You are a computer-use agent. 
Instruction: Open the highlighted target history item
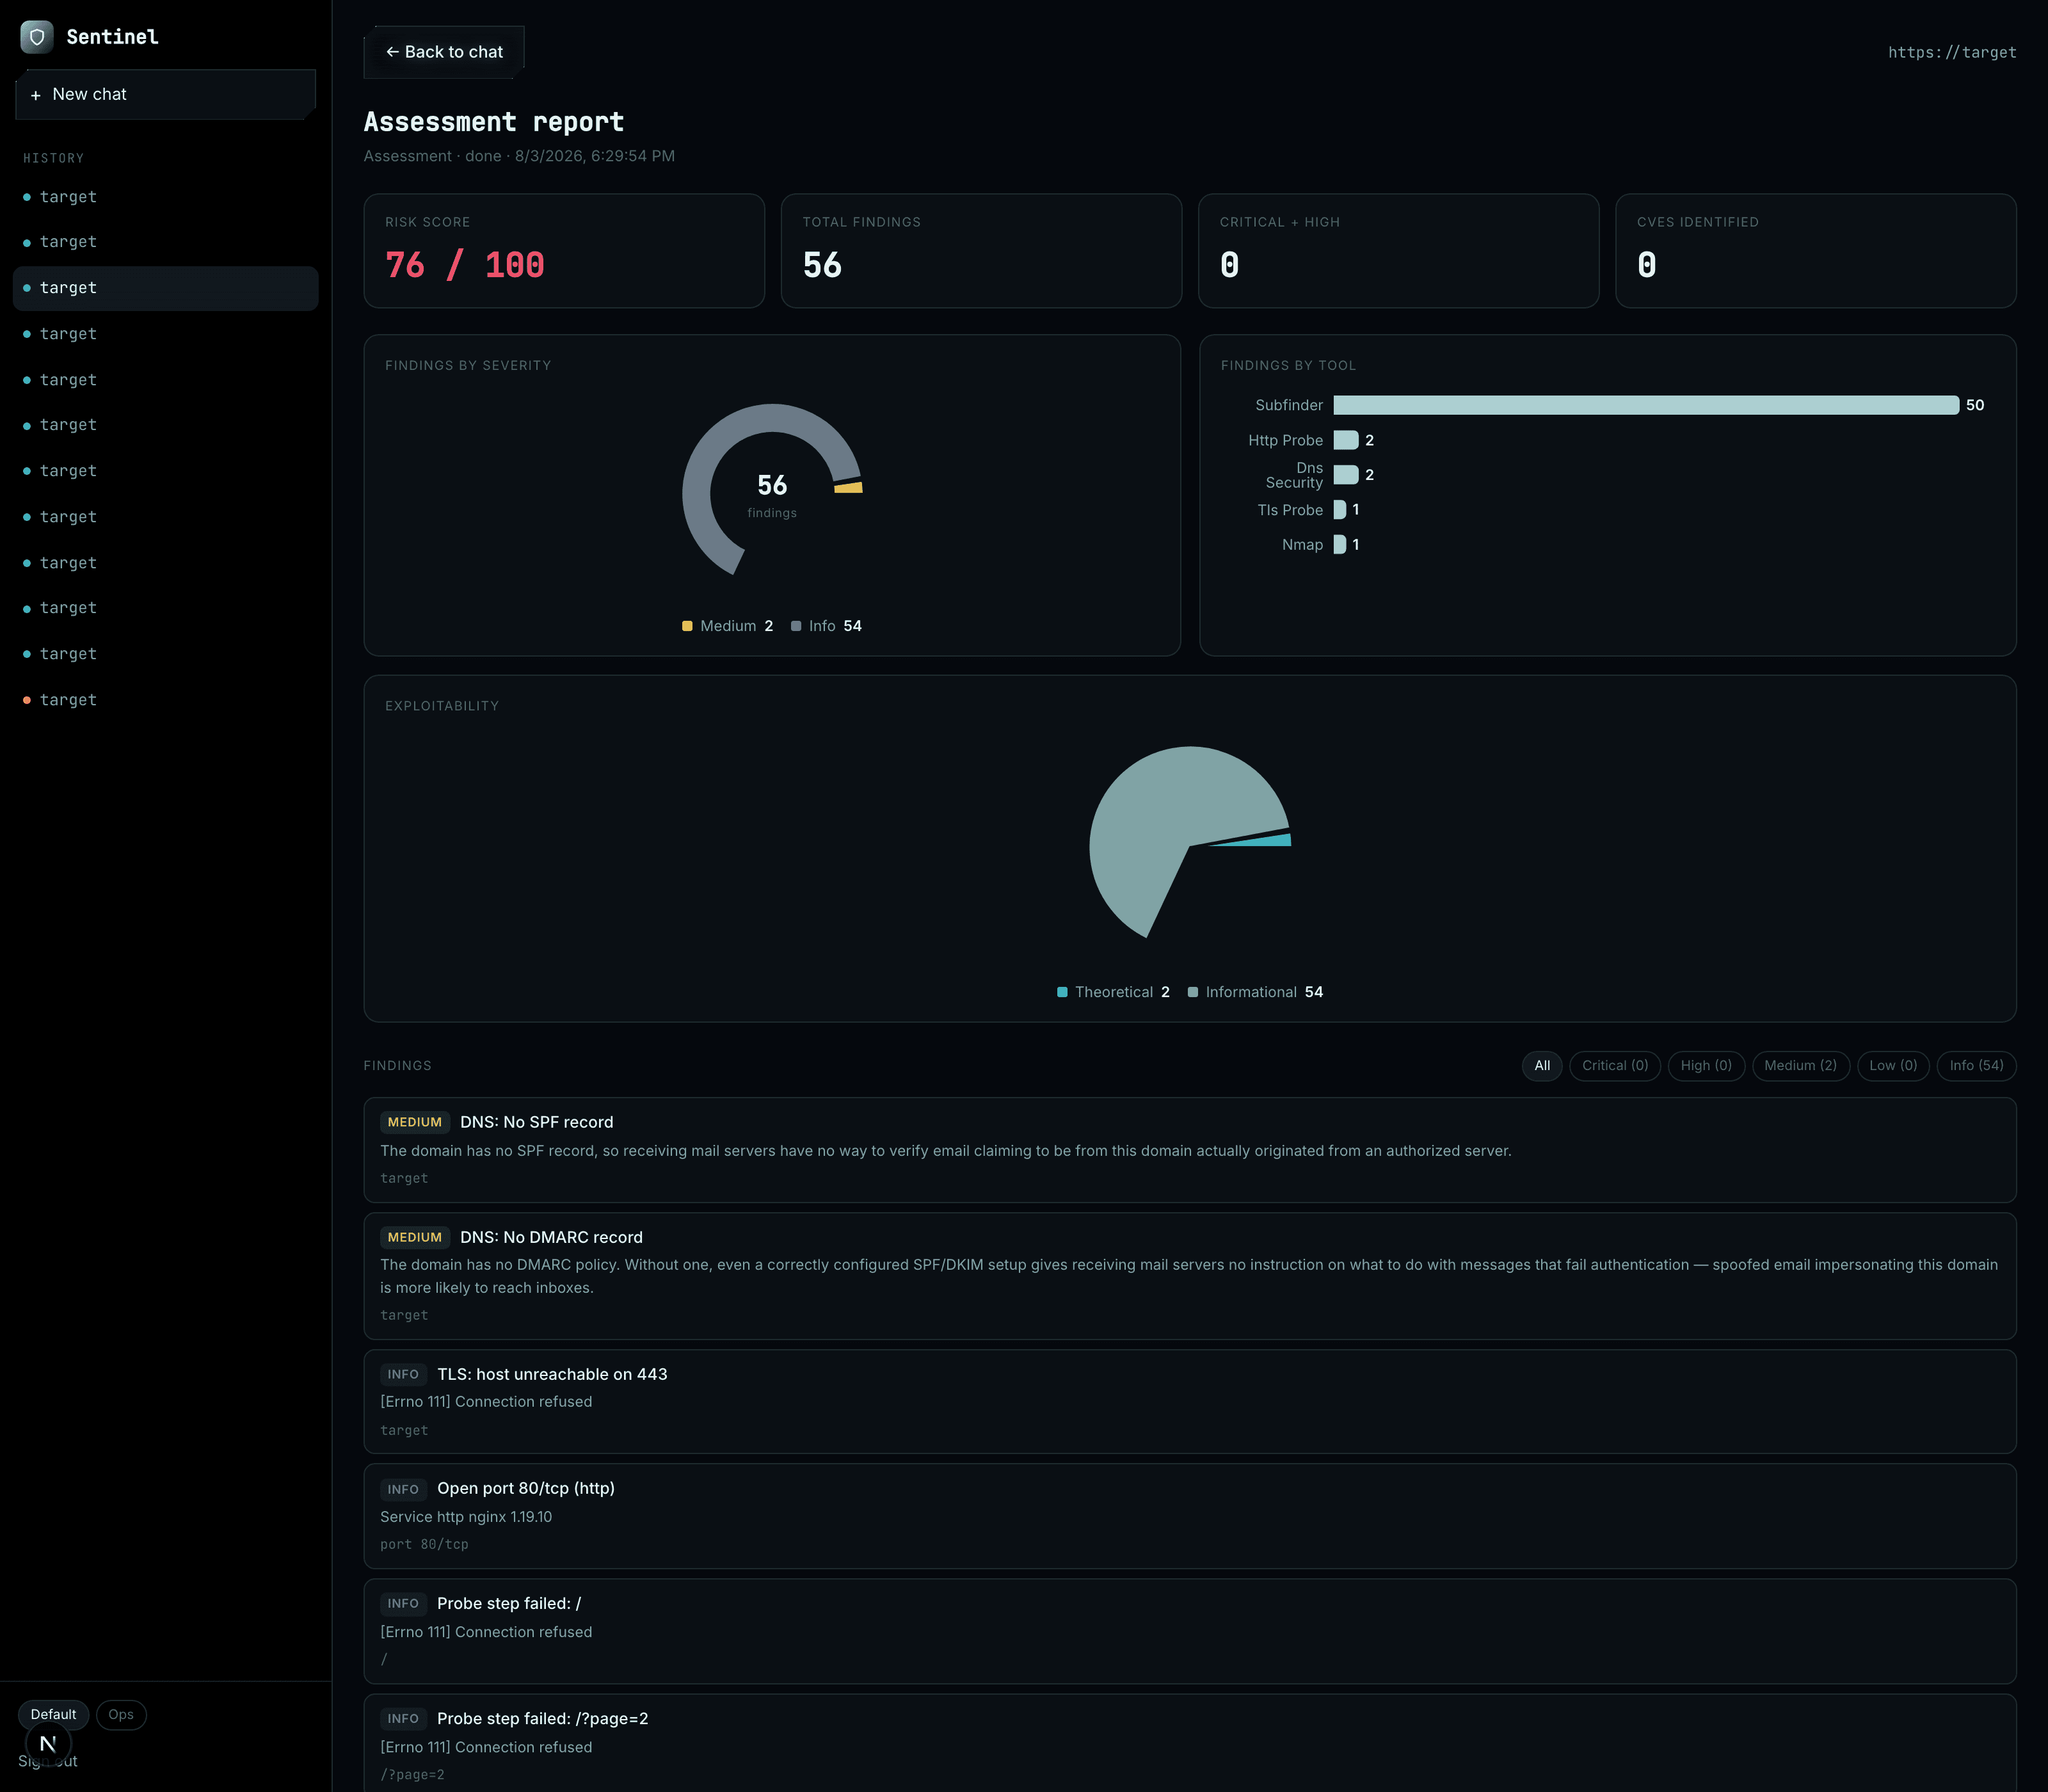[166, 288]
